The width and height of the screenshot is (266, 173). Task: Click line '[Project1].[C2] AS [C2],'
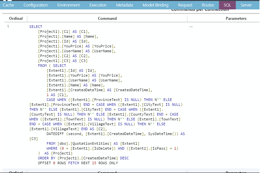(64, 56)
